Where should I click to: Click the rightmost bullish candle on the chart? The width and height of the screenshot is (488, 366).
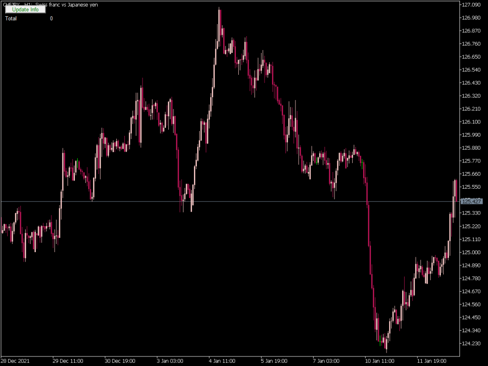coord(455,188)
